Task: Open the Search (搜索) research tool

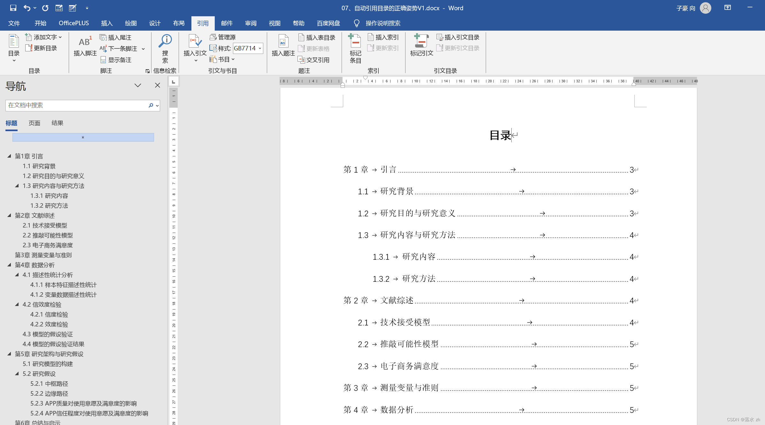Action: (165, 48)
